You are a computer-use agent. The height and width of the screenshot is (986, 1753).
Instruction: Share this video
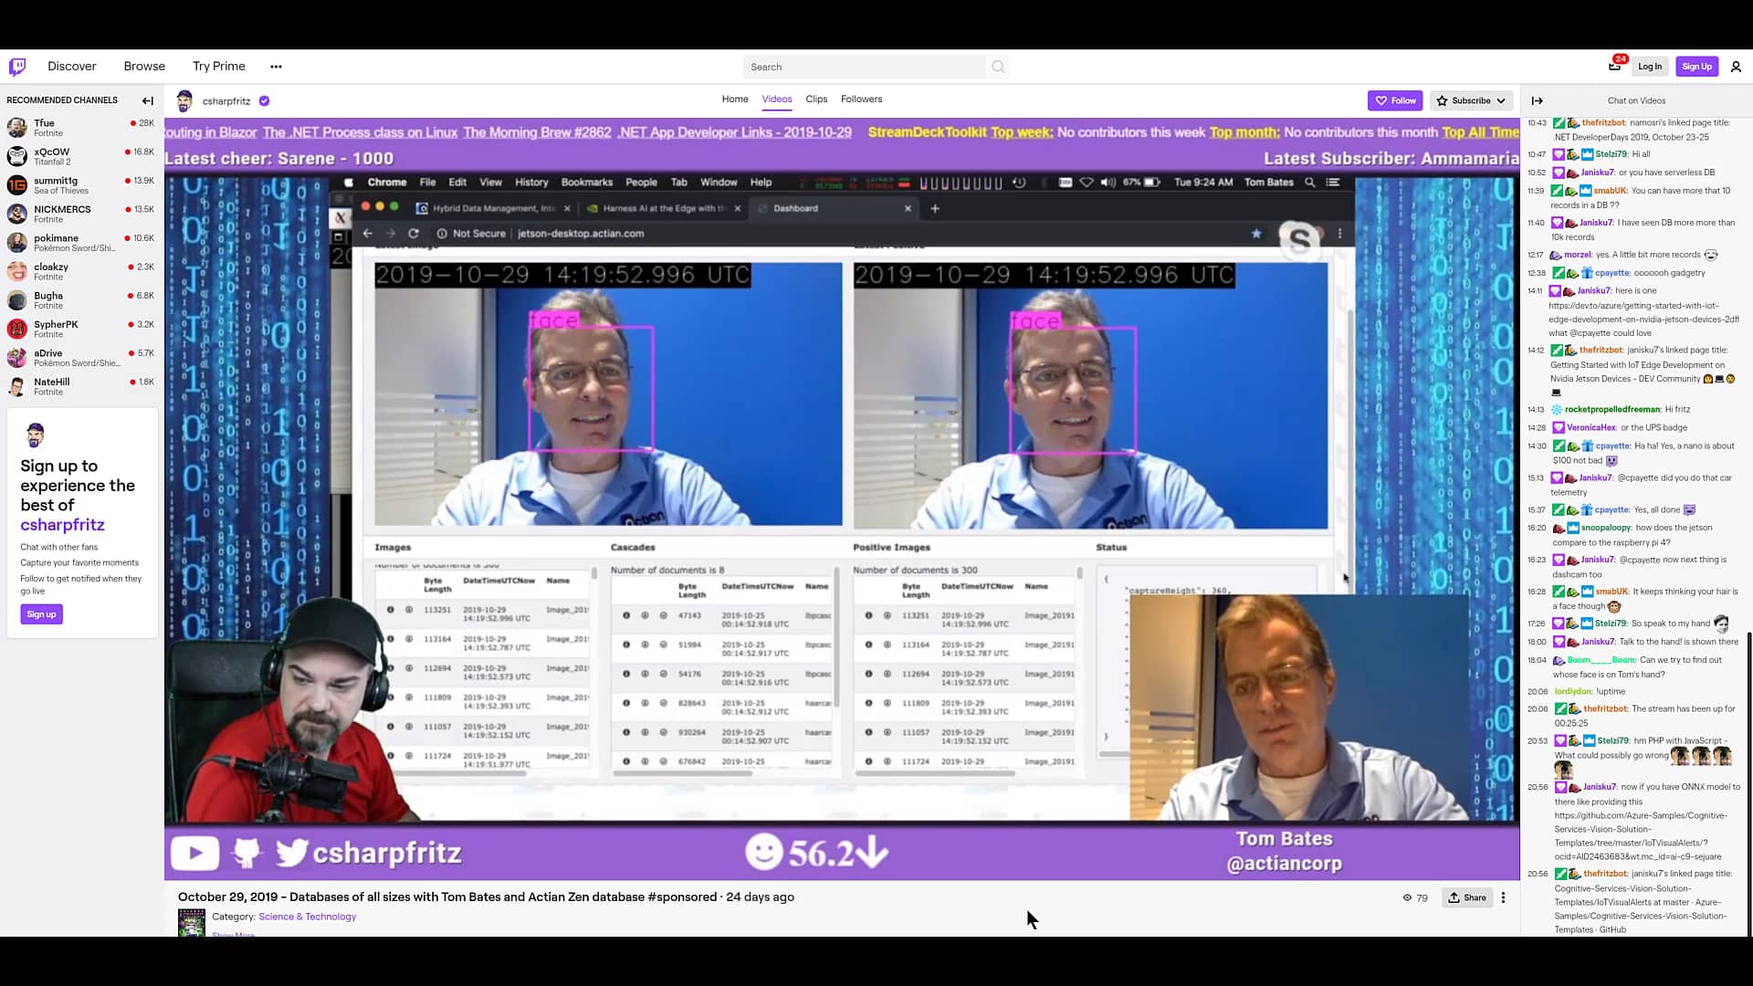(x=1467, y=897)
